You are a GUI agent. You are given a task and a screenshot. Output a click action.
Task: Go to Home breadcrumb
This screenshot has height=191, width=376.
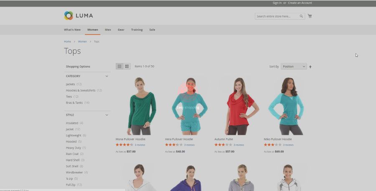(x=67, y=42)
